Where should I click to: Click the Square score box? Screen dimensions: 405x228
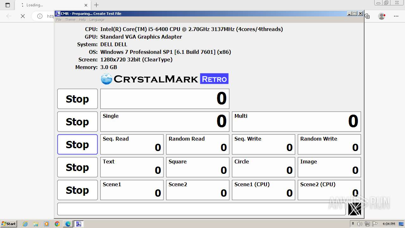pos(198,167)
